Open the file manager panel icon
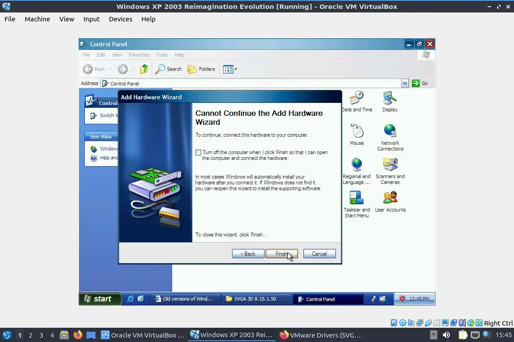Screen dimensions: 514x342 coord(64,335)
